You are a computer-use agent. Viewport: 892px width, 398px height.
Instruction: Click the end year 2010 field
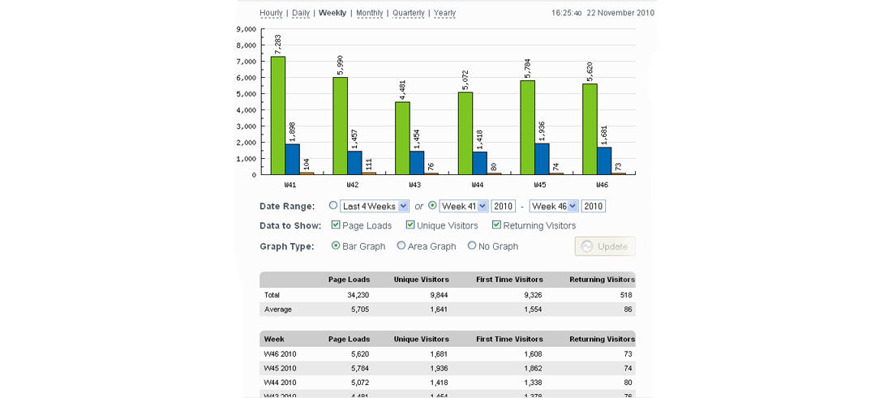point(593,207)
